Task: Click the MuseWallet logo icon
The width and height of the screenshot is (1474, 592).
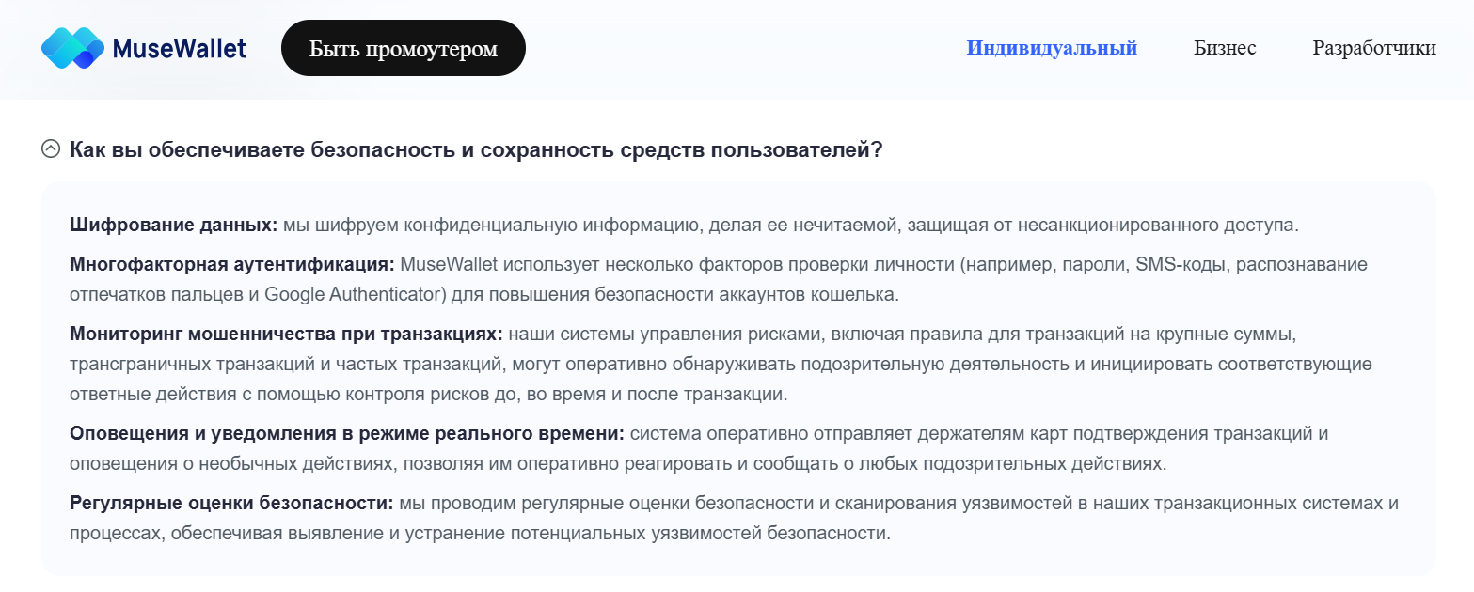Action: pos(71,48)
